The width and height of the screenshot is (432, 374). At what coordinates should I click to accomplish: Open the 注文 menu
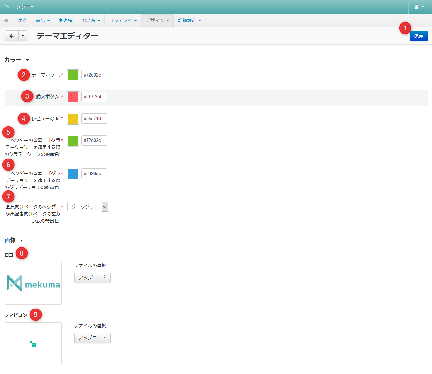(22, 20)
